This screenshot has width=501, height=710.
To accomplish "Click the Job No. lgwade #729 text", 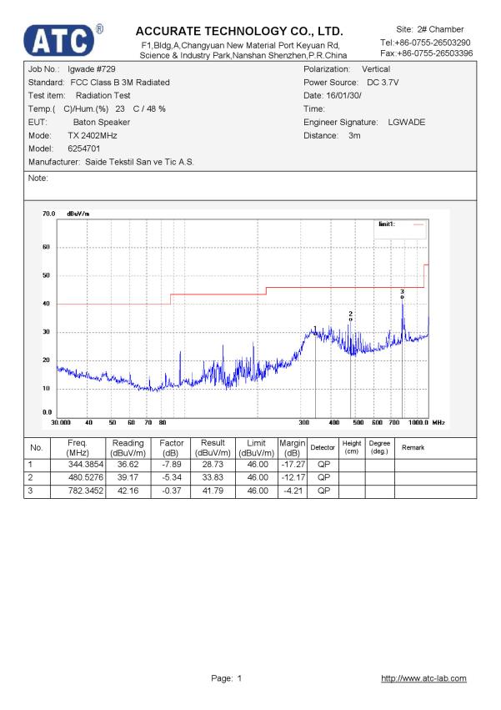I will click(x=72, y=68).
